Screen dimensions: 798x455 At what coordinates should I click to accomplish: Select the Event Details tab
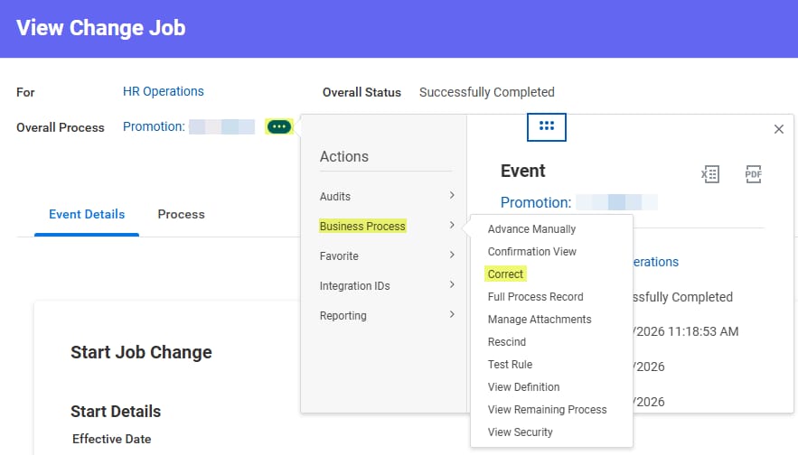(87, 214)
